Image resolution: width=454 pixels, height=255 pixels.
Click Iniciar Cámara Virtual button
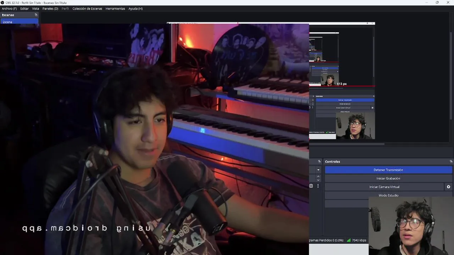(384, 187)
